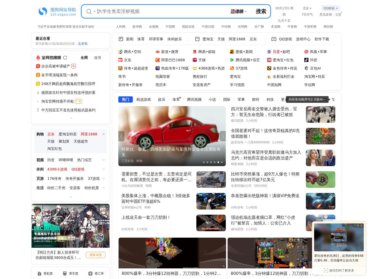Click the 37游戏 orange icon
This screenshot has height=279, width=372.
click(232, 68)
